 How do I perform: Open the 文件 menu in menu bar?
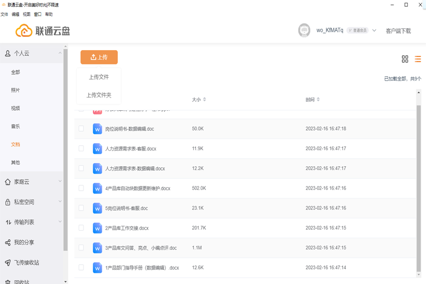4,14
